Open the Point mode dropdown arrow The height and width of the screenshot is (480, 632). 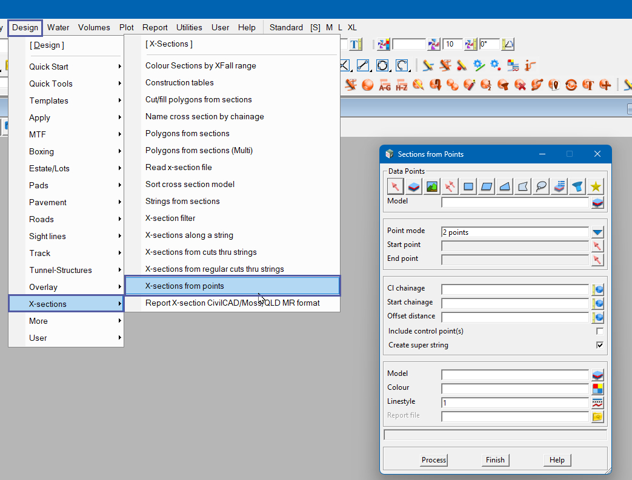tap(597, 232)
